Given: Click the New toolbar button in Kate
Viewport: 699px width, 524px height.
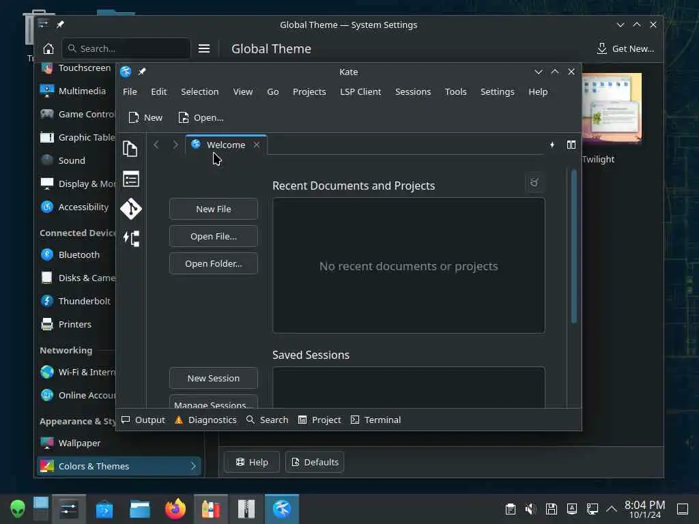Looking at the screenshot, I should [x=145, y=117].
